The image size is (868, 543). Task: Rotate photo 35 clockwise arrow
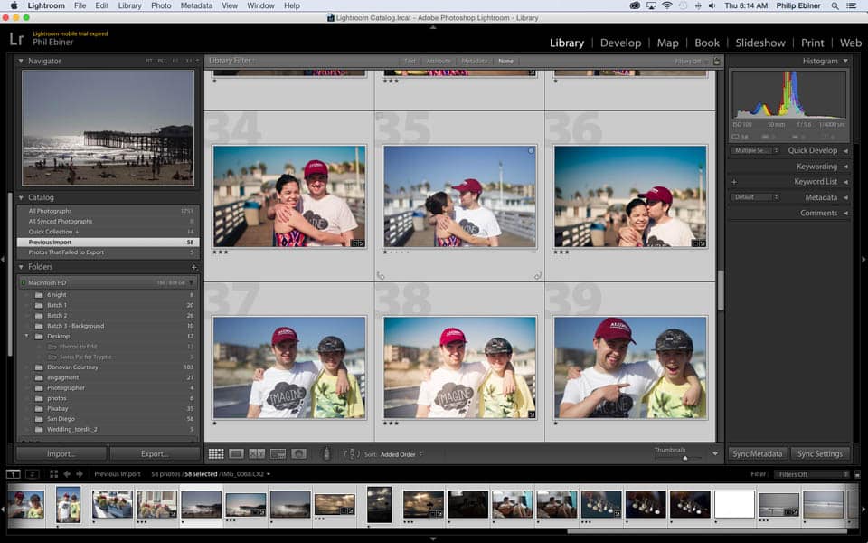click(537, 275)
